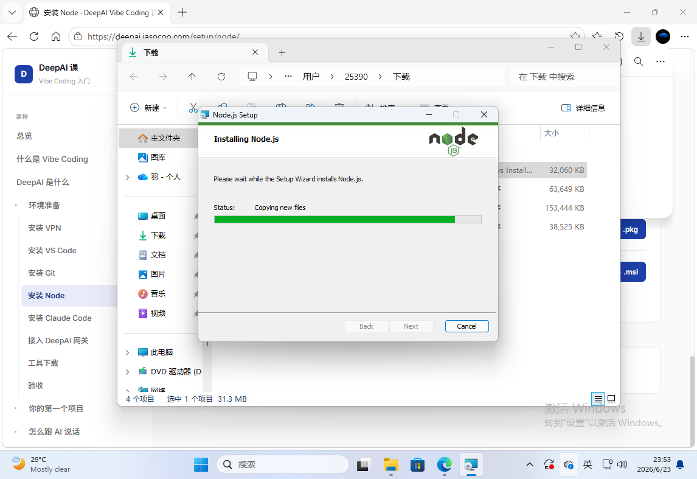Open Windows Start menu
The width and height of the screenshot is (697, 479).
coord(201,465)
